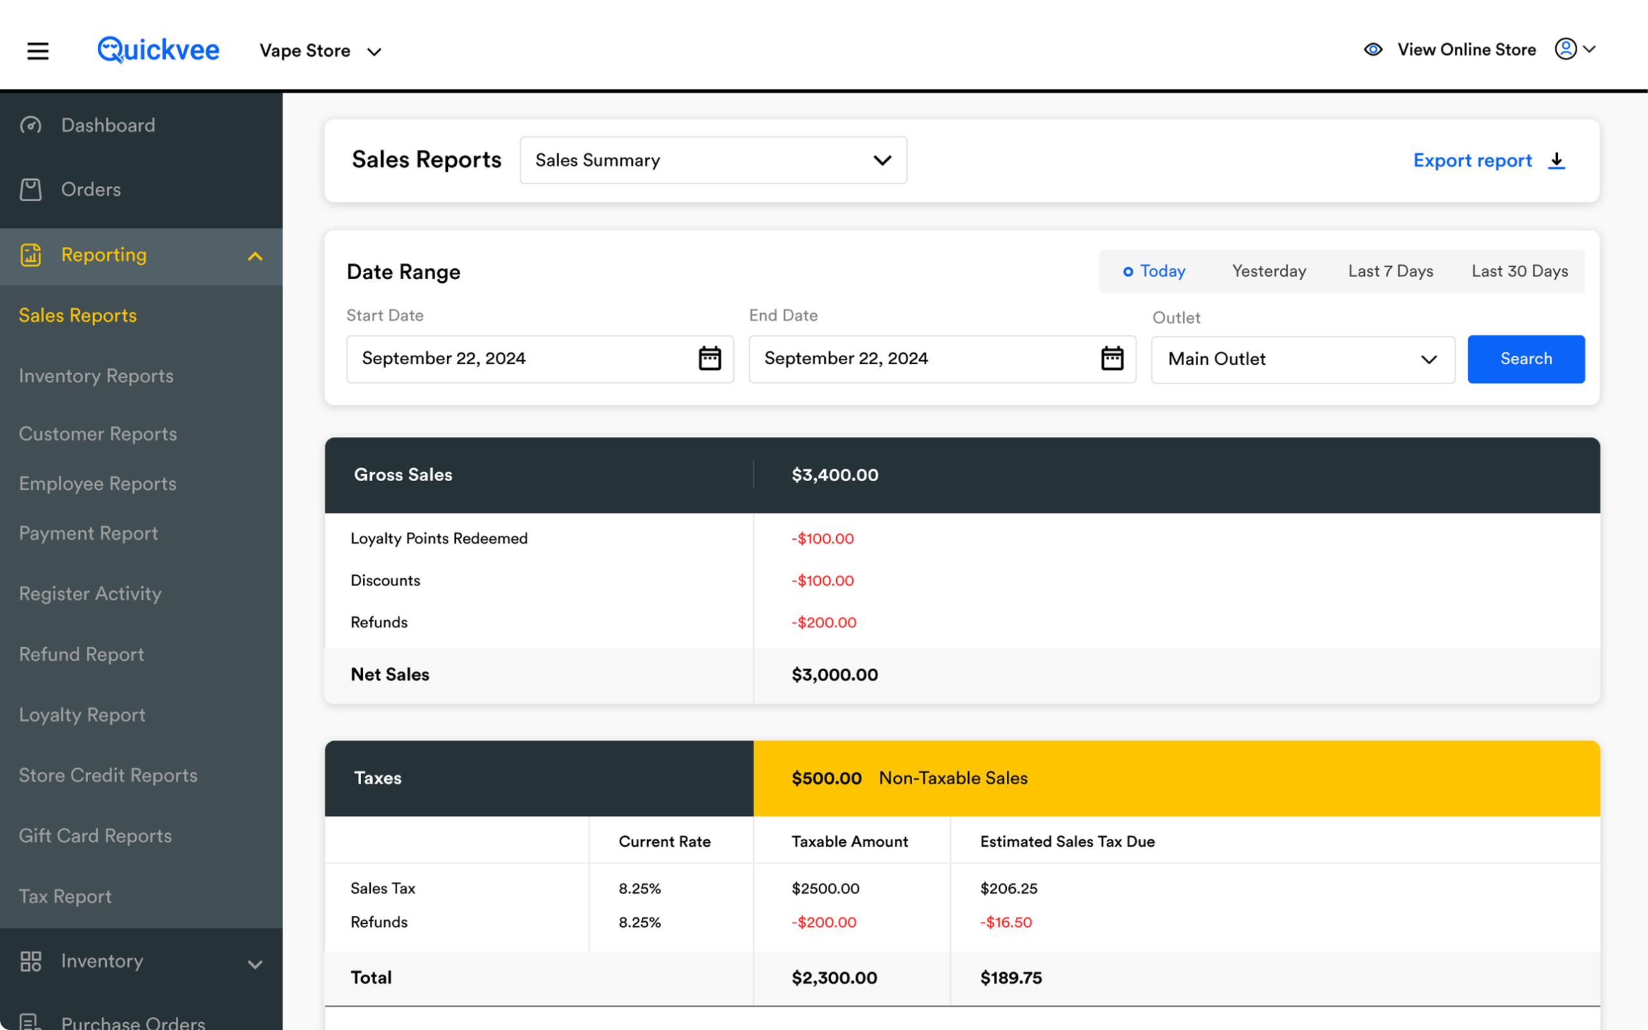Click the eye icon beside View Online Store
Image resolution: width=1648 pixels, height=1030 pixels.
[1372, 50]
